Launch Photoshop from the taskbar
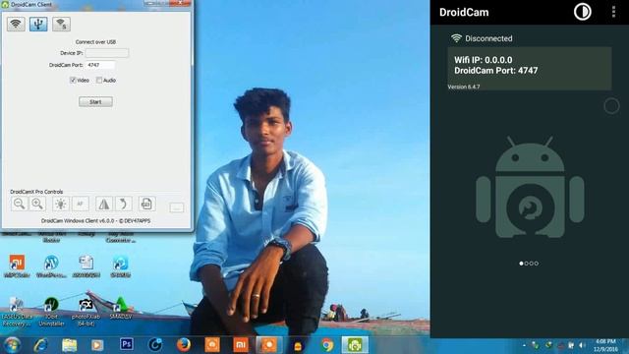 pyautogui.click(x=127, y=344)
